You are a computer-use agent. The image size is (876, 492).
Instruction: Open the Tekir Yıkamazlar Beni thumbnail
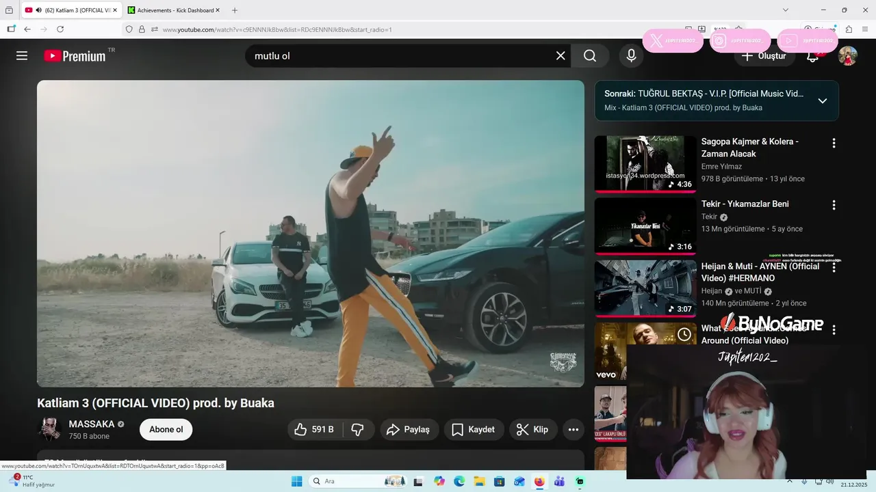(645, 226)
